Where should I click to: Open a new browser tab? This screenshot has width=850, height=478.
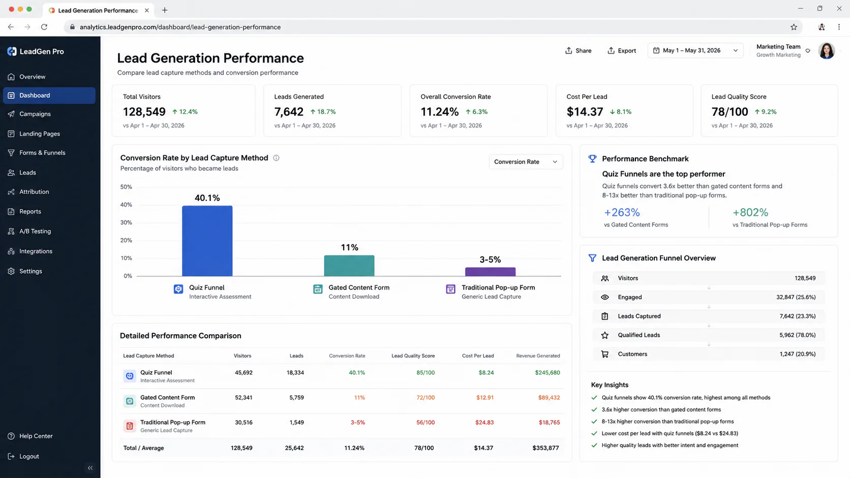[165, 10]
